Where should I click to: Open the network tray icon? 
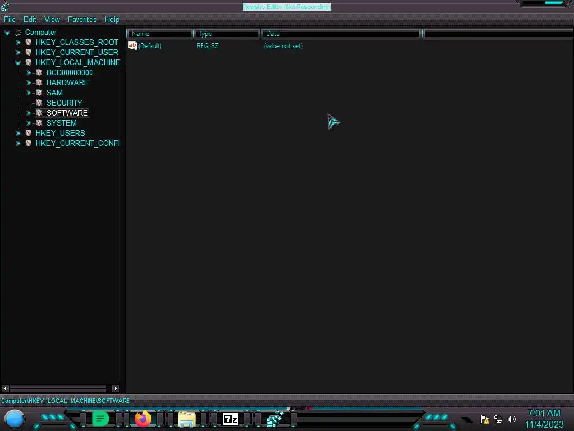(x=498, y=419)
